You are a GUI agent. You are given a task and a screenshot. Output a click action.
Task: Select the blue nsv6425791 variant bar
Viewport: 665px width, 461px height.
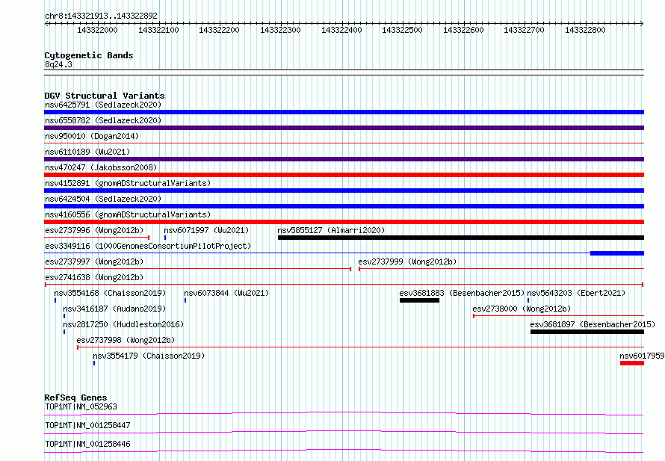(x=344, y=112)
